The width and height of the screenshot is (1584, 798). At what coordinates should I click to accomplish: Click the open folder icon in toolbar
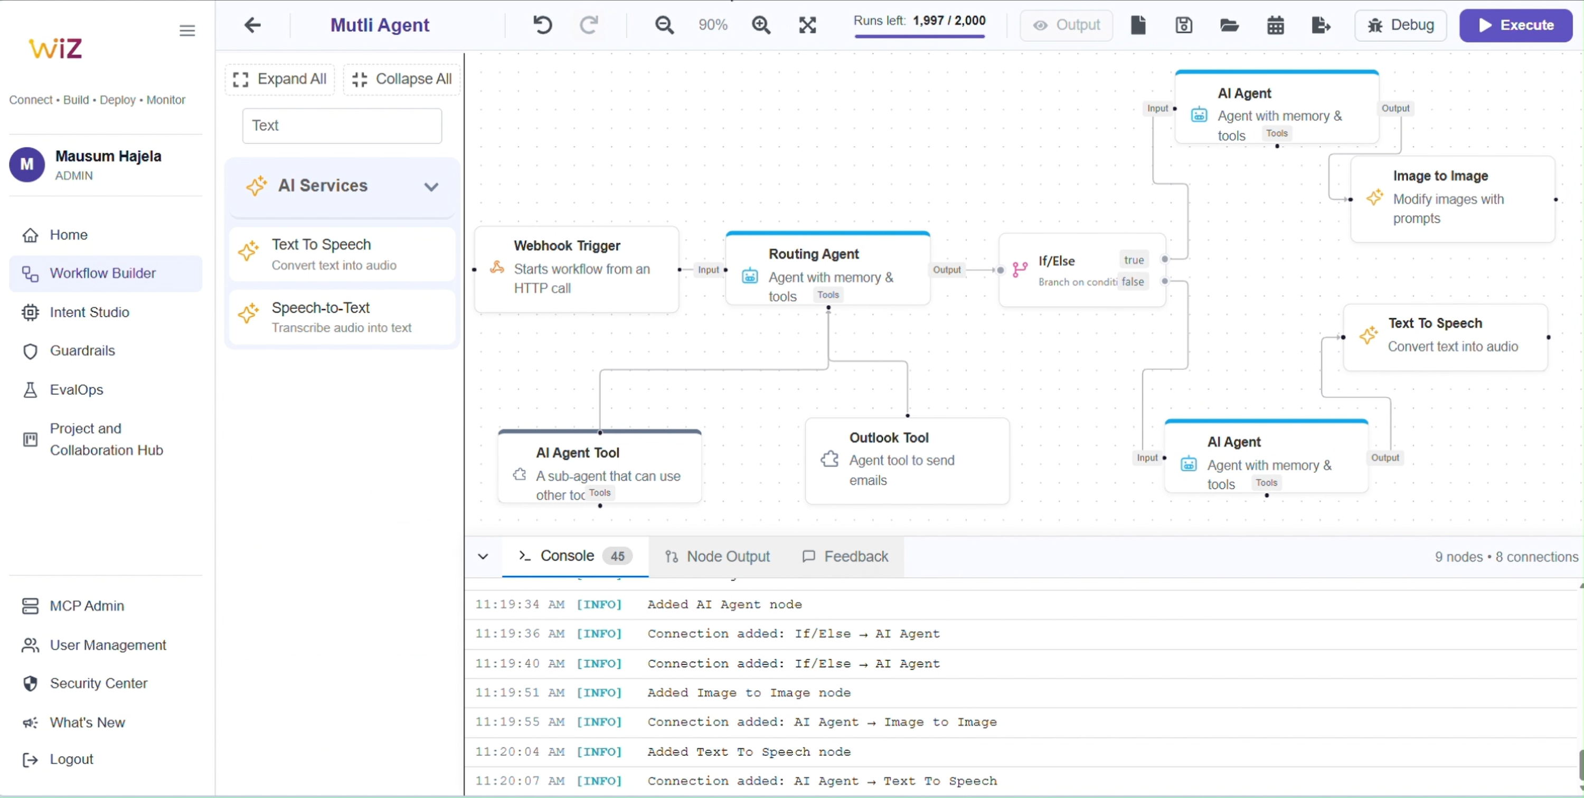click(1229, 25)
